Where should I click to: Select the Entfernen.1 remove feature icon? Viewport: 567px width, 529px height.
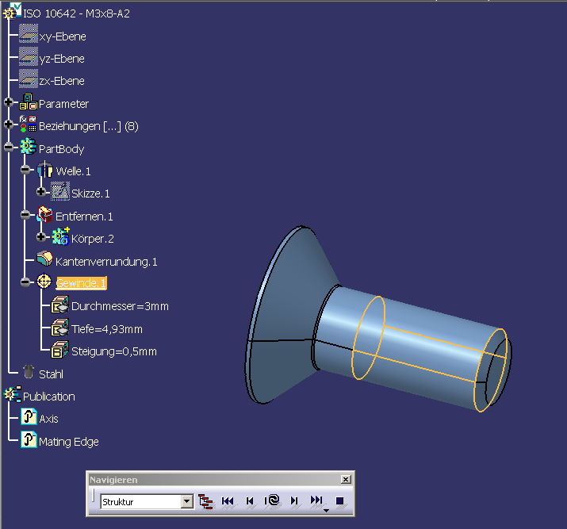click(x=45, y=214)
